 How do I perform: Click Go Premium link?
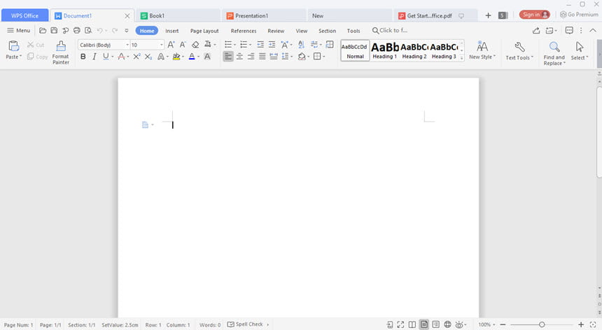tap(579, 15)
